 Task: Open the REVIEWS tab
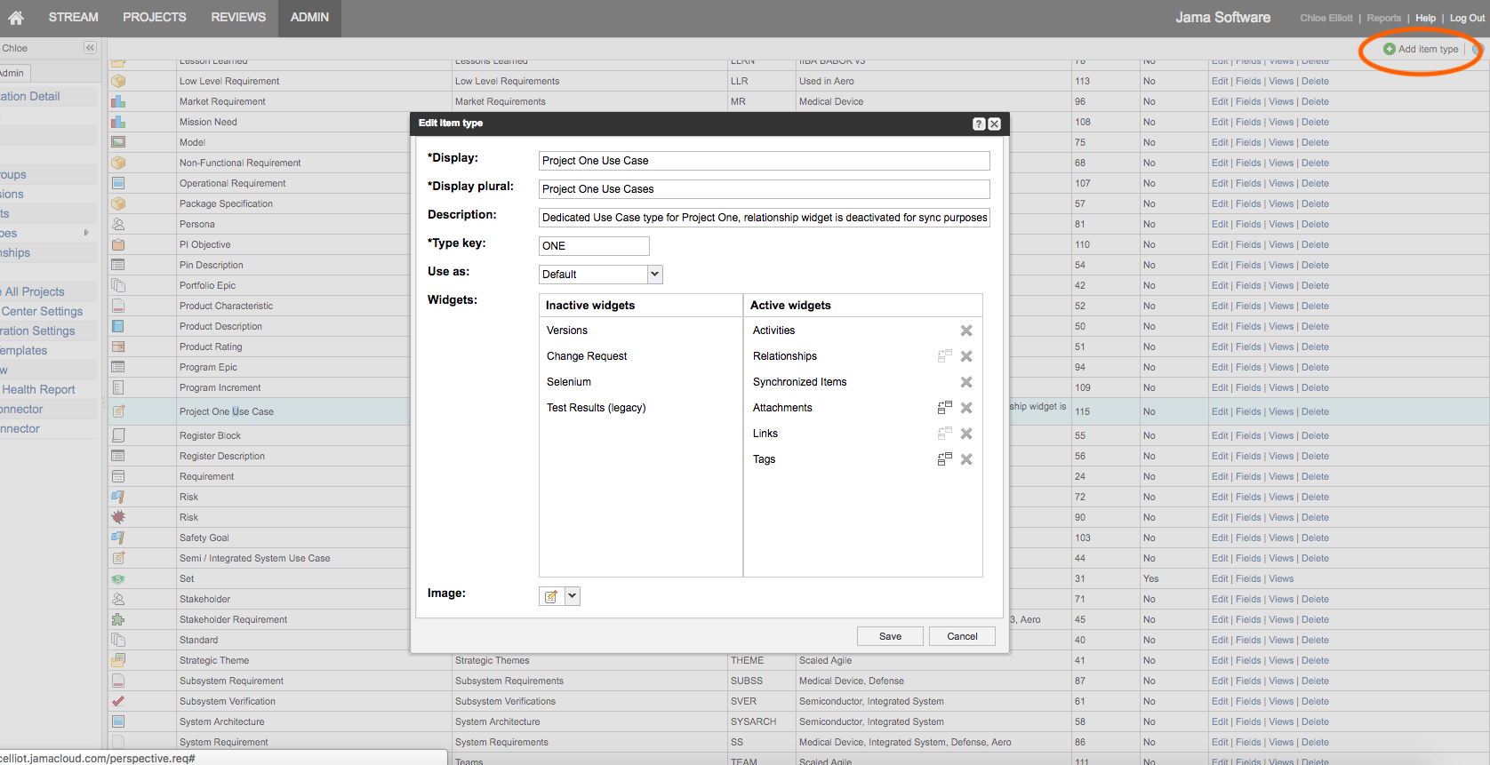pos(238,18)
